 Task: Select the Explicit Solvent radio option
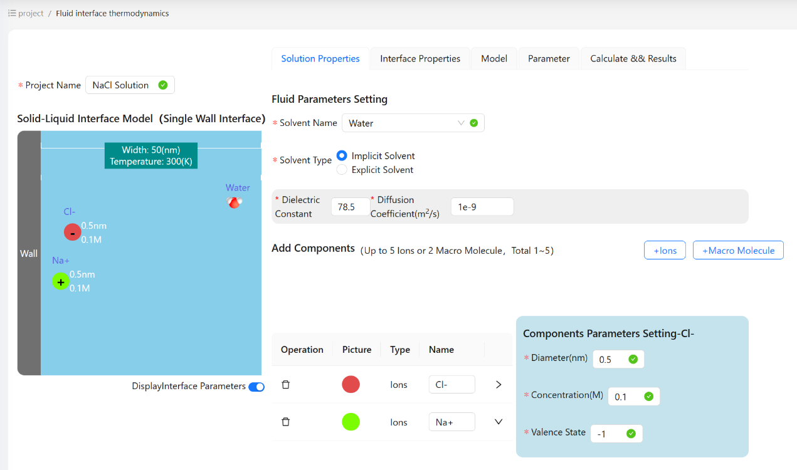[x=342, y=170]
